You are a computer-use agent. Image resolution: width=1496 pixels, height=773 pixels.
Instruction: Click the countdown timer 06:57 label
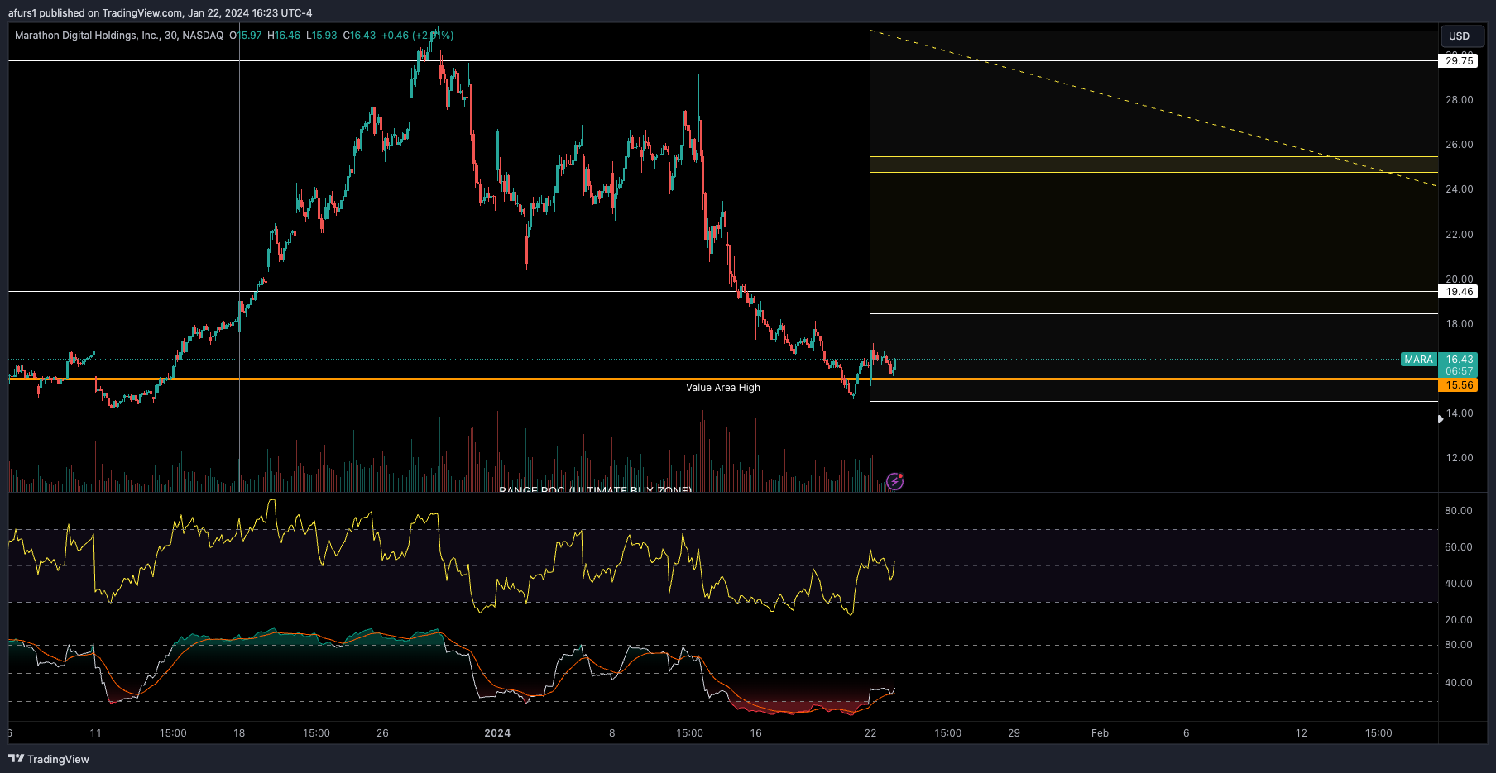click(x=1459, y=371)
